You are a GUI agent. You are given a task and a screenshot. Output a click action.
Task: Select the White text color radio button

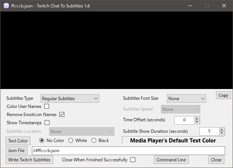click(x=71, y=141)
